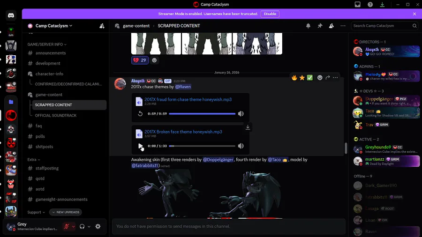The image size is (422, 237).
Task: Click the green download update icon
Action: tap(382, 5)
